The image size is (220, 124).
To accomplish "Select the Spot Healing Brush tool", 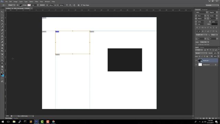I will click(2, 30).
